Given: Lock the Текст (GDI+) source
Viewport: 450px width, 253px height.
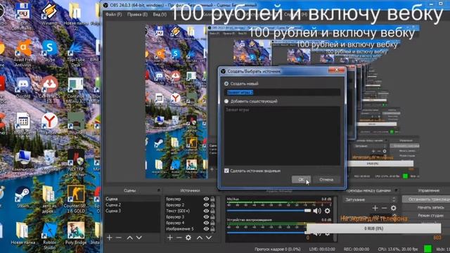Looking at the screenshot, I should 212,211.
